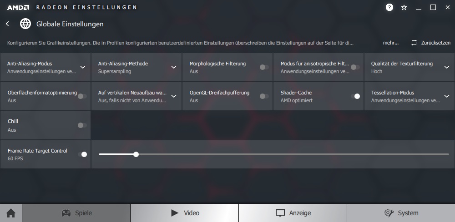The width and height of the screenshot is (455, 222).
Task: Click the Hoch texture quality value
Action: [x=377, y=71]
